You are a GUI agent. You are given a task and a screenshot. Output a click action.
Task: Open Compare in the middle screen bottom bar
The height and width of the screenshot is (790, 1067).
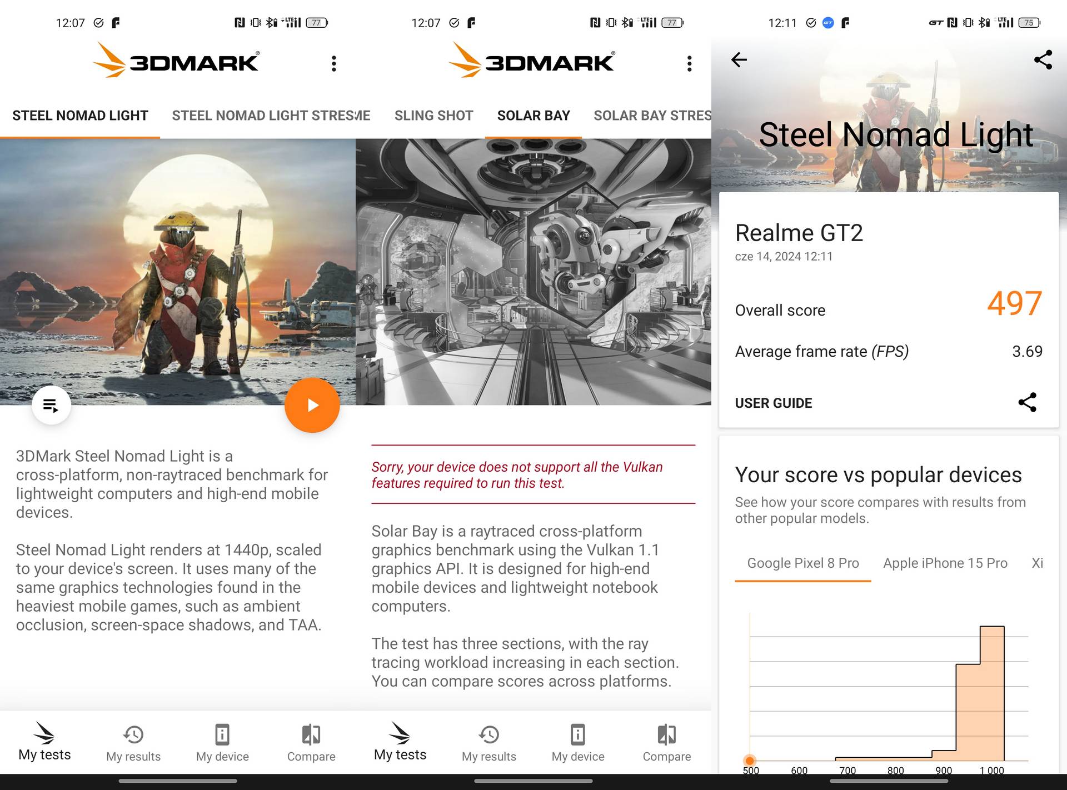tap(667, 743)
